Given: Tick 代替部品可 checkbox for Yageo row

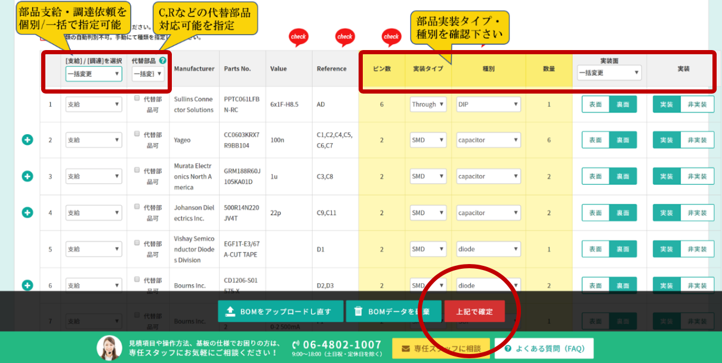Looking at the screenshot, I should point(138,134).
